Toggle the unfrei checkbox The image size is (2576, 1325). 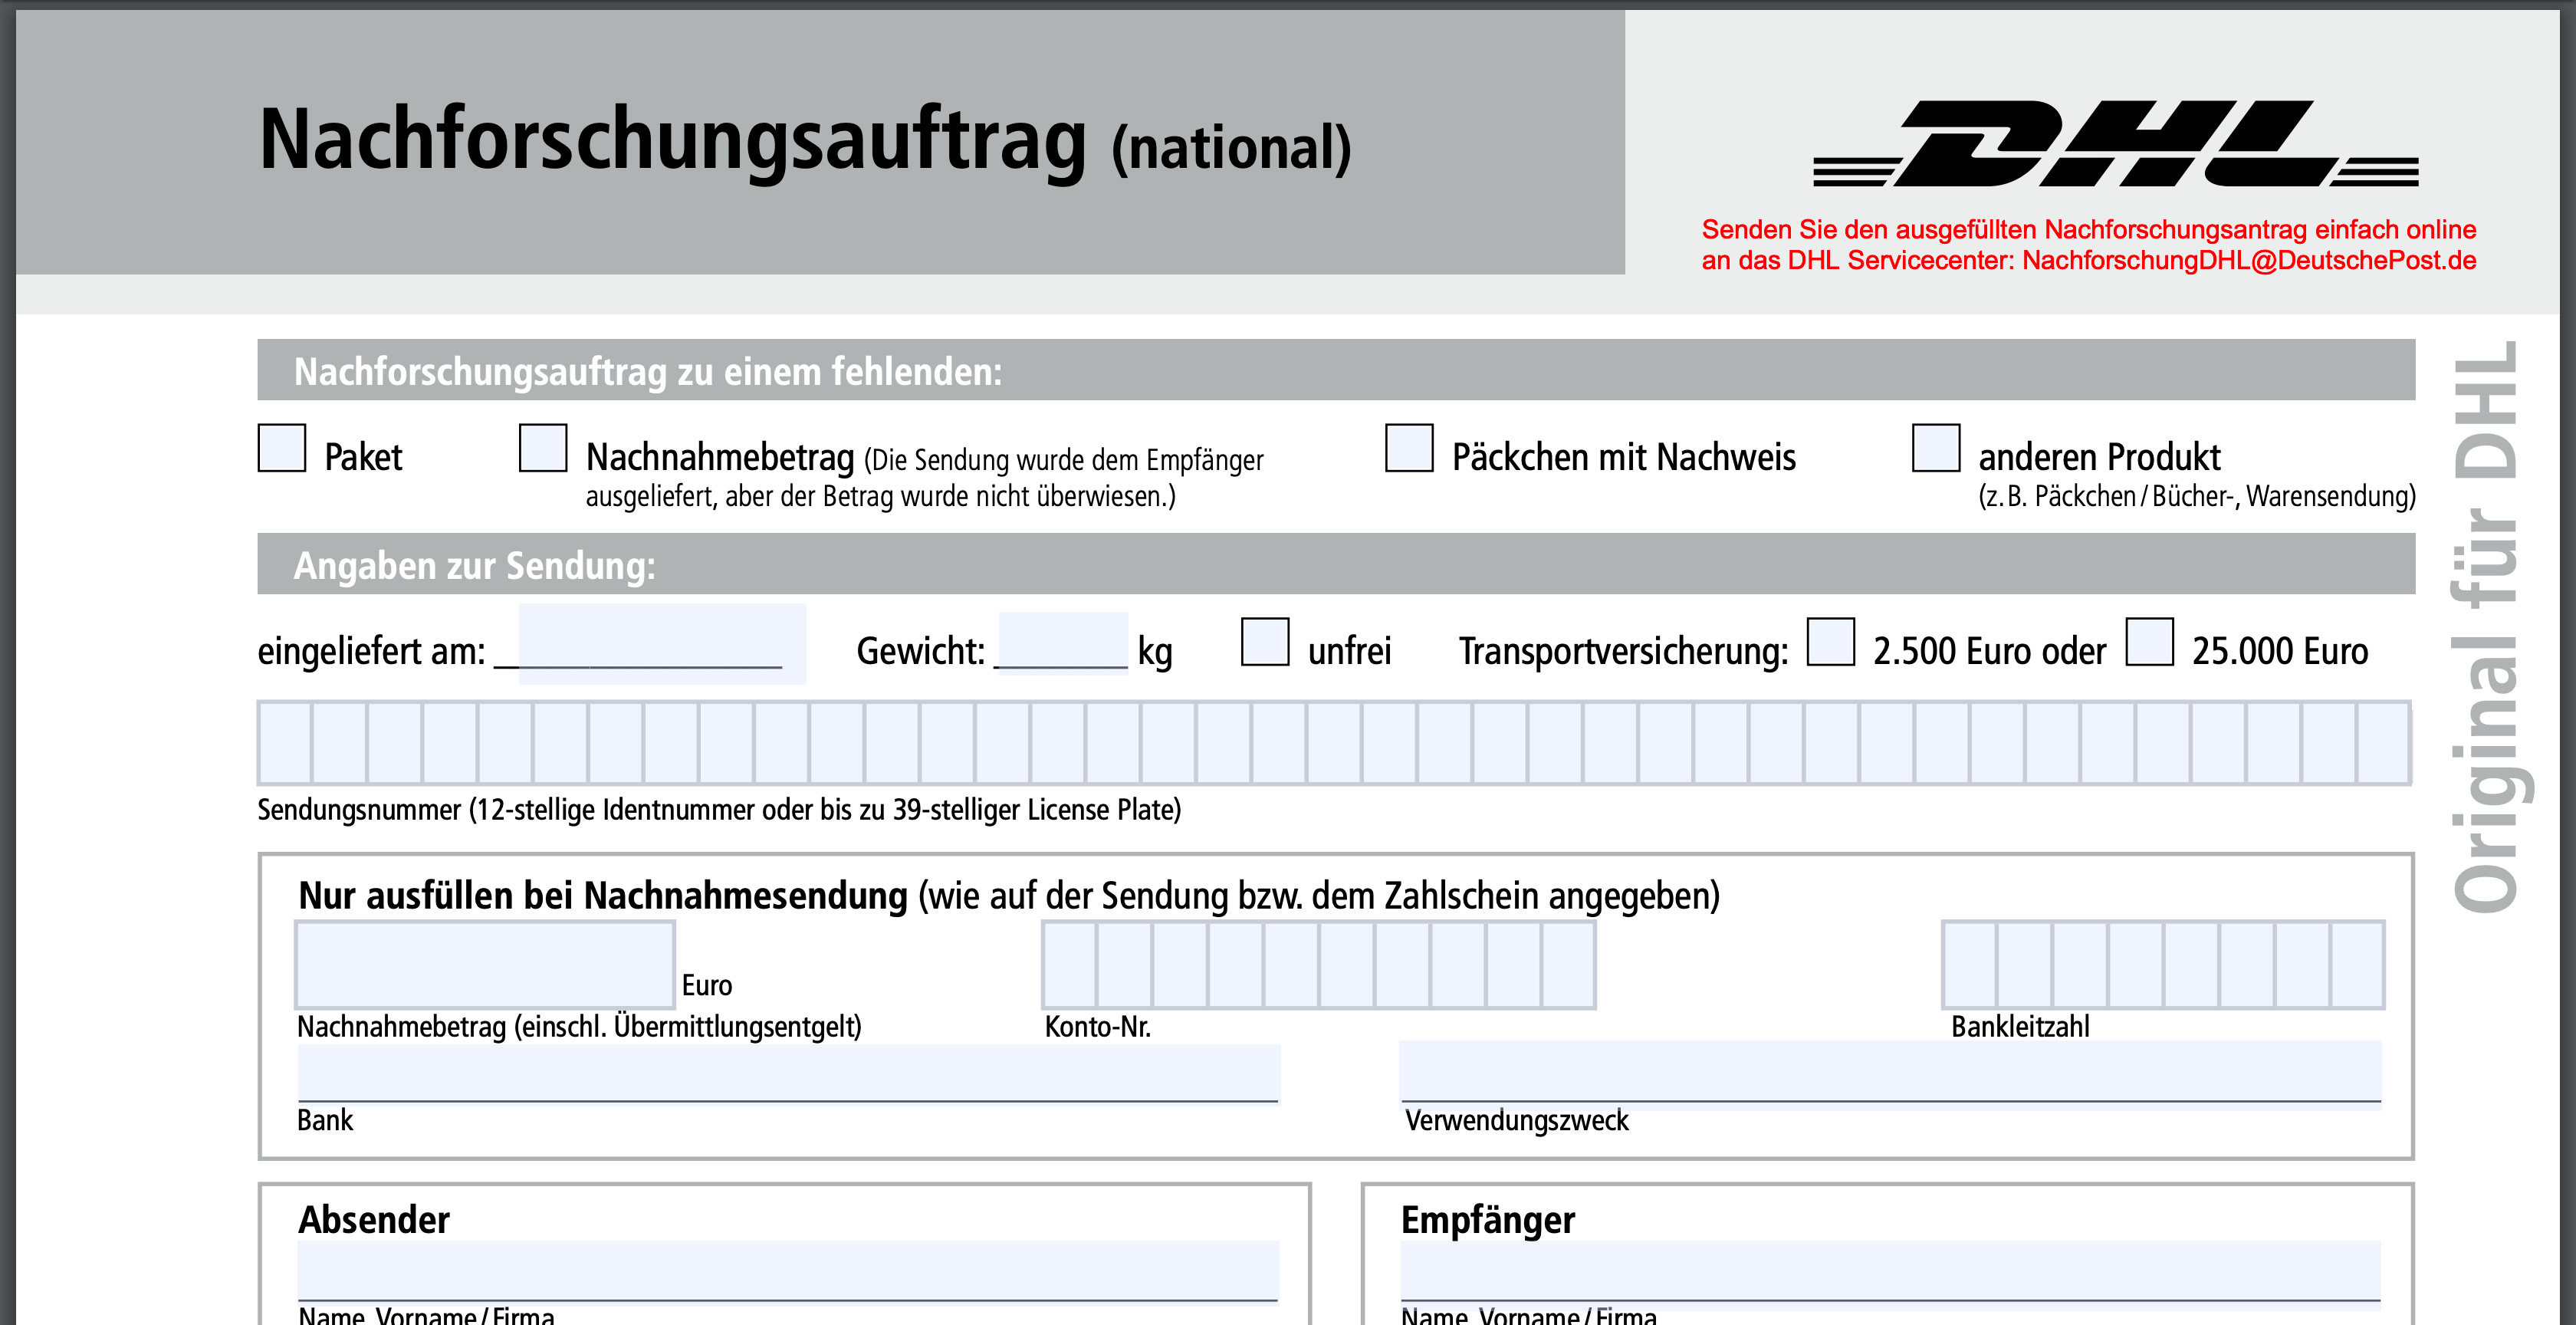pyautogui.click(x=1265, y=642)
